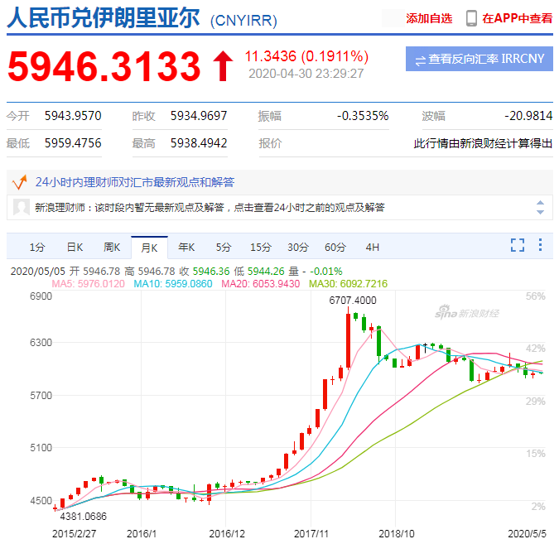Viewport: 559px width, 539px height.
Task: Open 24小时内理财师对汇市最新观点和解答 link
Action: [135, 182]
